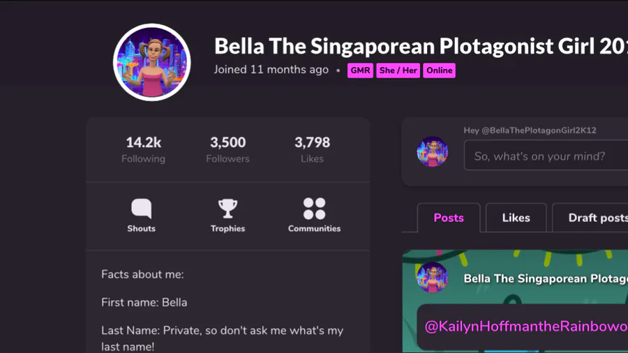View the 14.2k Following list
The width and height of the screenshot is (628, 353).
click(143, 149)
